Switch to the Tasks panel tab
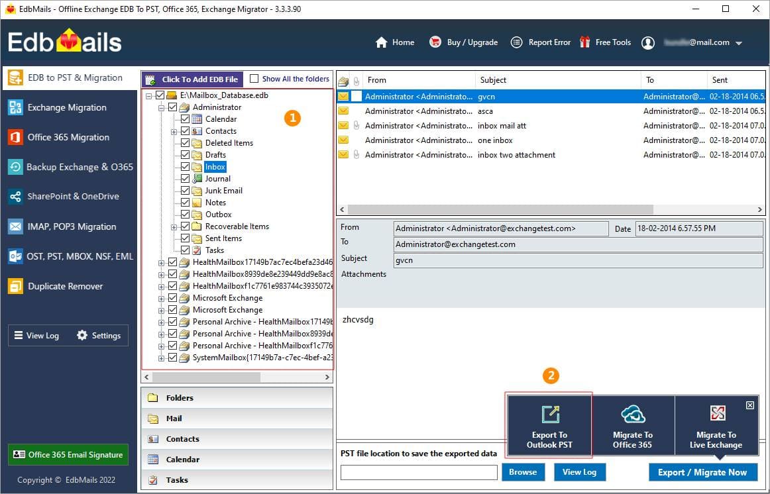The image size is (770, 494). [237, 480]
